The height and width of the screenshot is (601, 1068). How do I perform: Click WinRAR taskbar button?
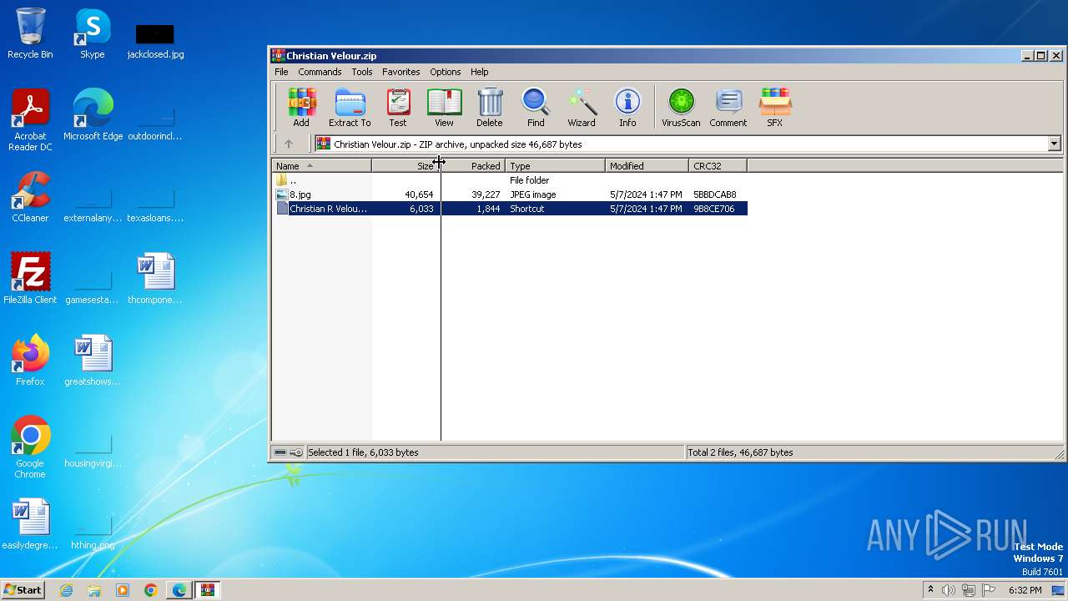point(208,590)
